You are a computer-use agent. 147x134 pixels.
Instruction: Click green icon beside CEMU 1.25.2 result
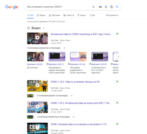click(117, 103)
